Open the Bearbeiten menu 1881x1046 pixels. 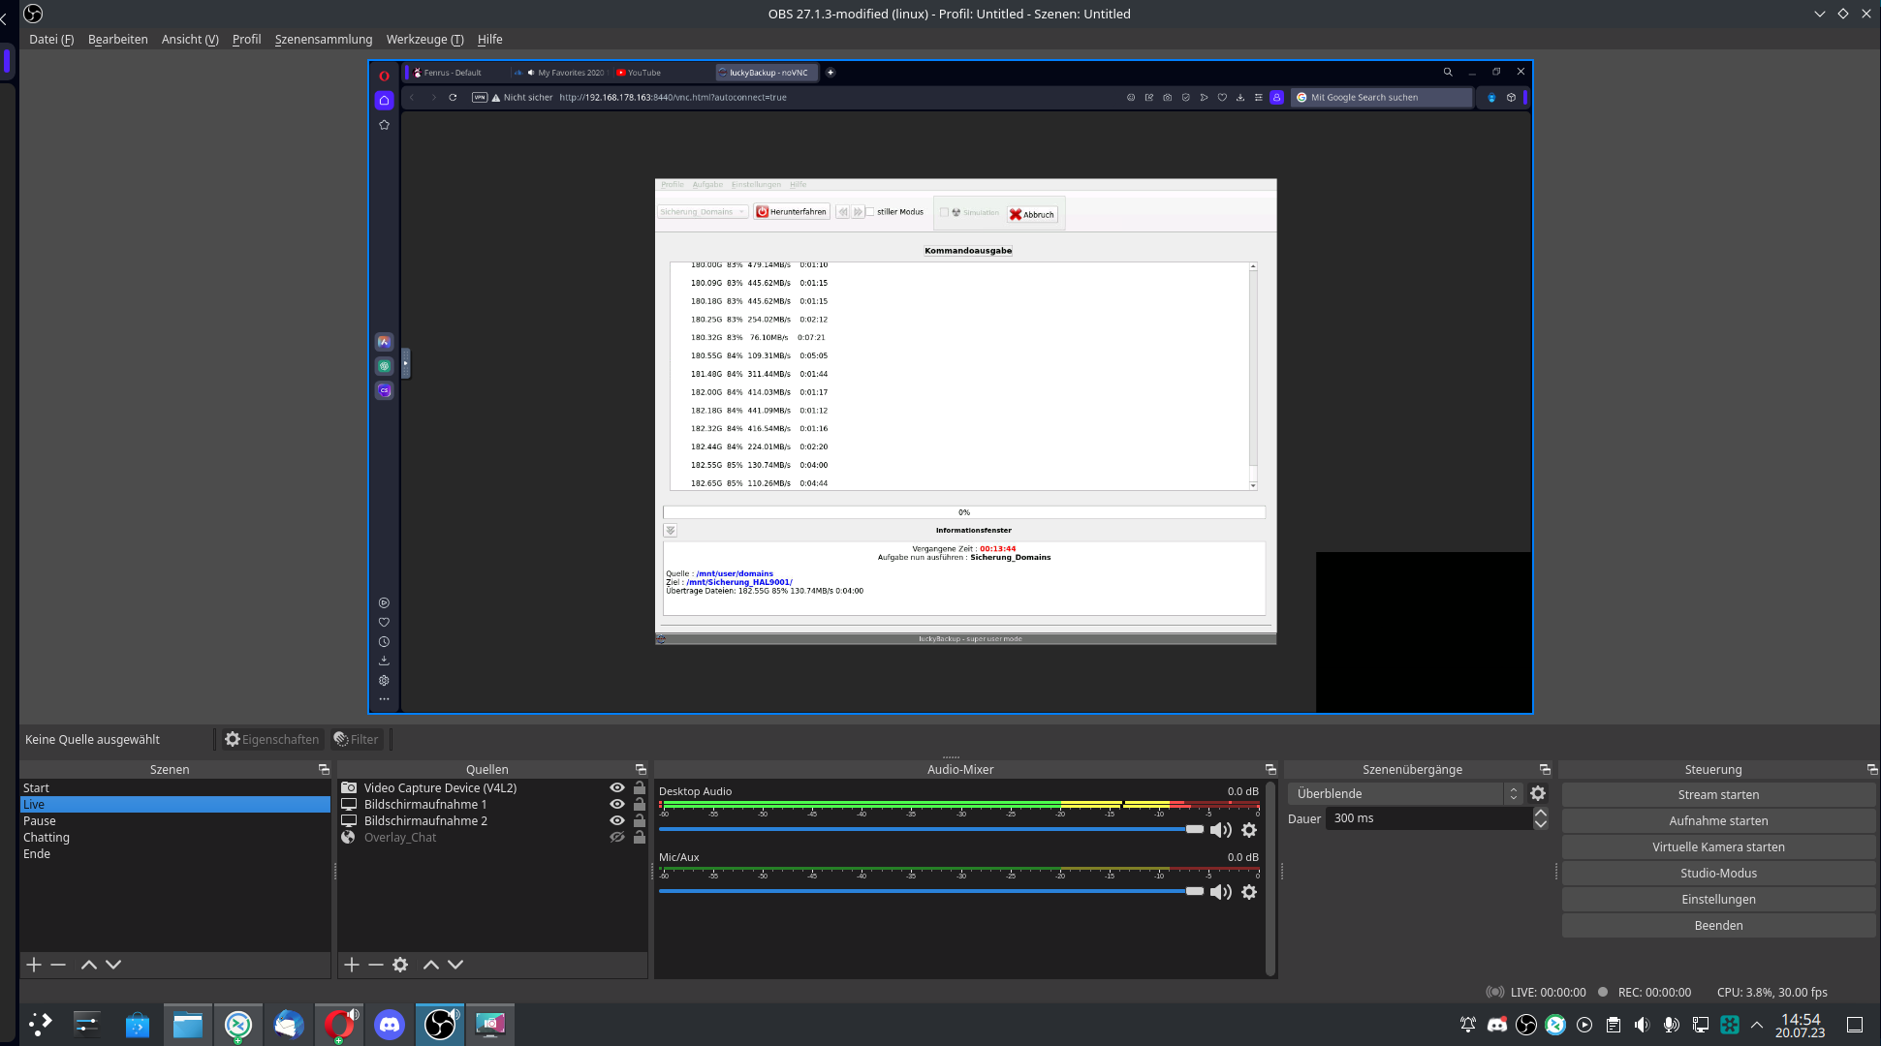[118, 40]
